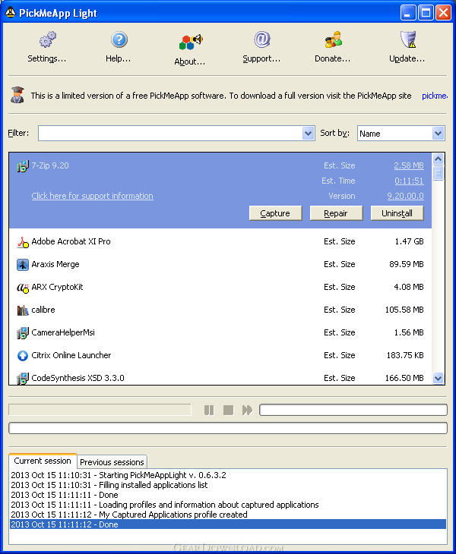Select log line 'Starting PickMeAppLight v. 0.6.3.2'
Viewport: 456px width, 554px height.
click(228, 475)
